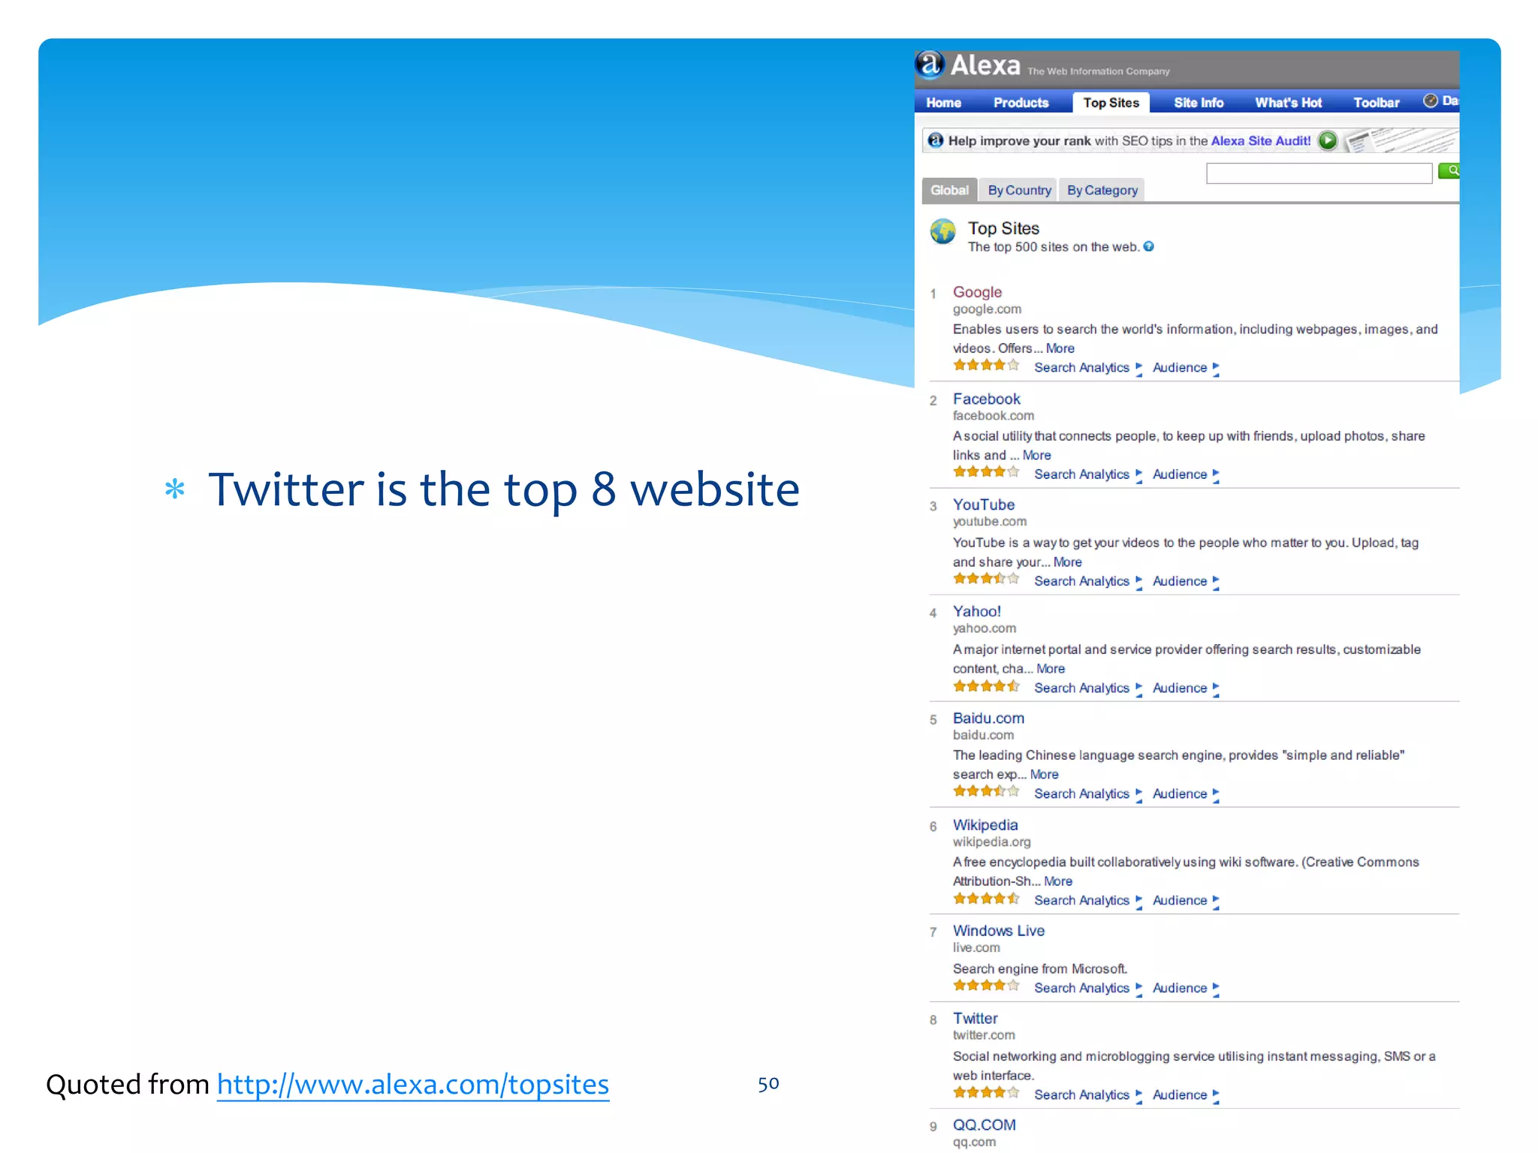Viewport: 1538px width, 1153px height.
Task: Click the star rating for Yahoo!
Action: 986,686
